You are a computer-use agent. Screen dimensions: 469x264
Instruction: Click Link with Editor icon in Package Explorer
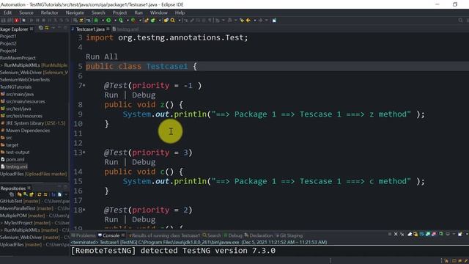47,28
